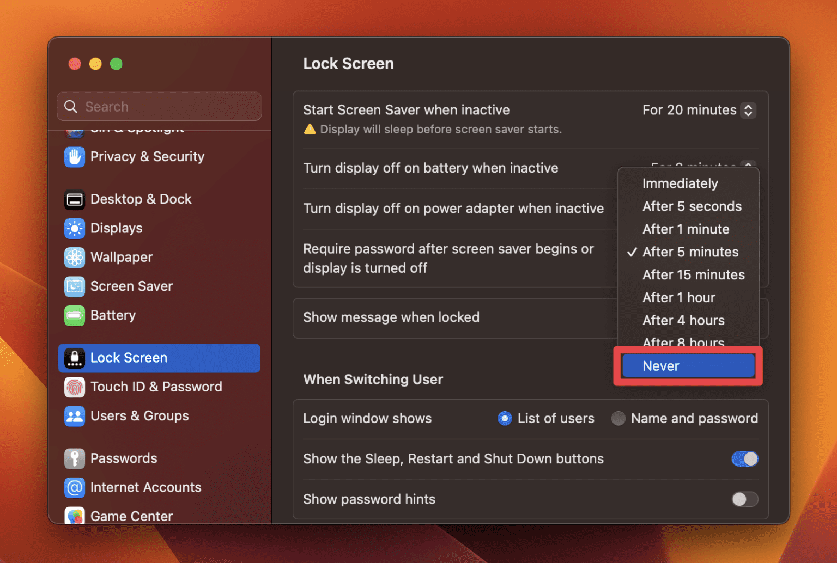Select the Desktop & Dock icon
Viewport: 837px width, 563px height.
tap(75, 199)
